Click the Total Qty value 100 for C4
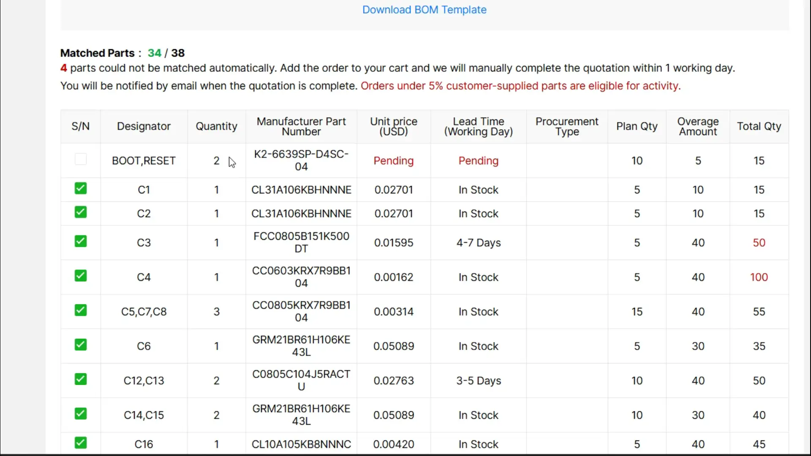811x456 pixels. coord(759,277)
